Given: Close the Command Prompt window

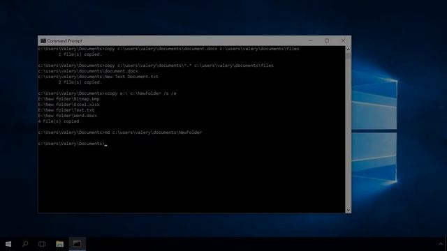Looking at the screenshot, I should click(x=343, y=40).
